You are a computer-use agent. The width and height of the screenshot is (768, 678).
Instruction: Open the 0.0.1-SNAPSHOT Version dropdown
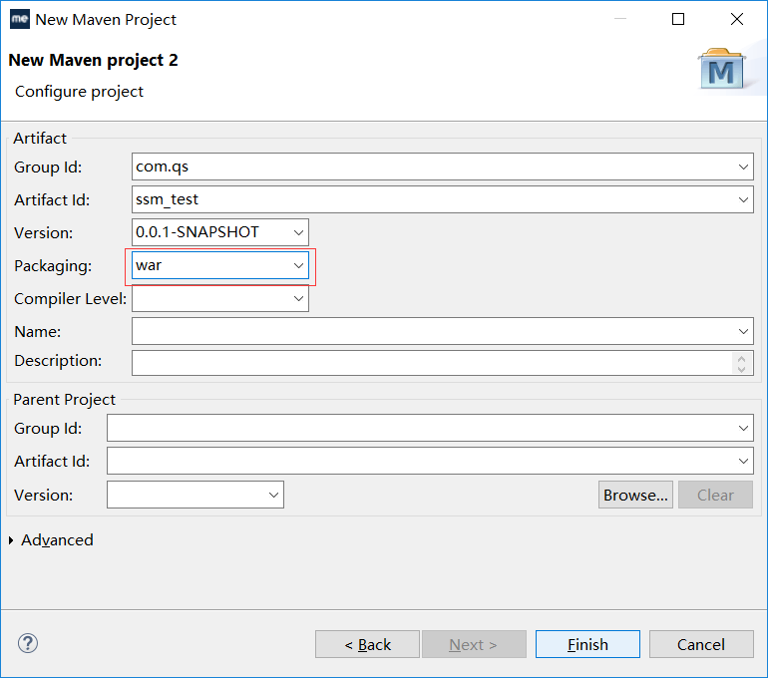pyautogui.click(x=298, y=232)
